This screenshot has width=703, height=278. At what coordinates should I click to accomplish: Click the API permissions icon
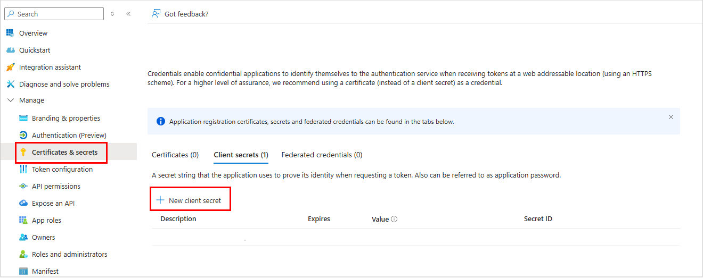pyautogui.click(x=23, y=186)
